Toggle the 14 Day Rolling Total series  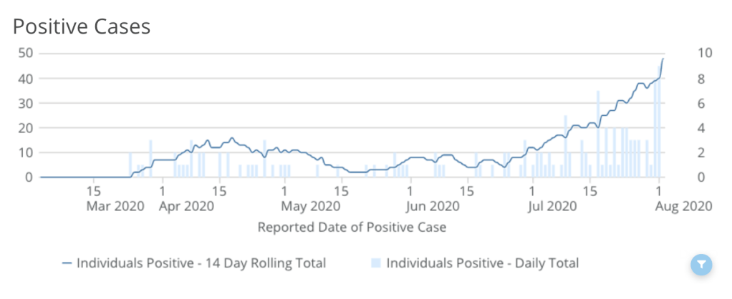pyautogui.click(x=201, y=263)
